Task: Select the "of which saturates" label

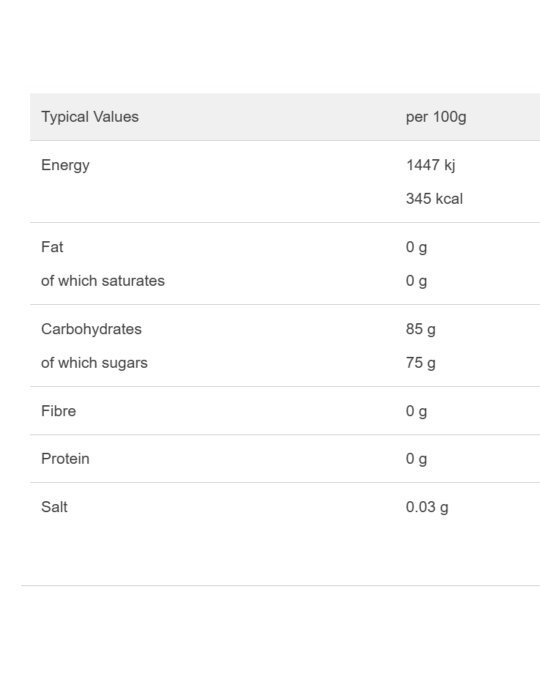Action: pyautogui.click(x=102, y=281)
